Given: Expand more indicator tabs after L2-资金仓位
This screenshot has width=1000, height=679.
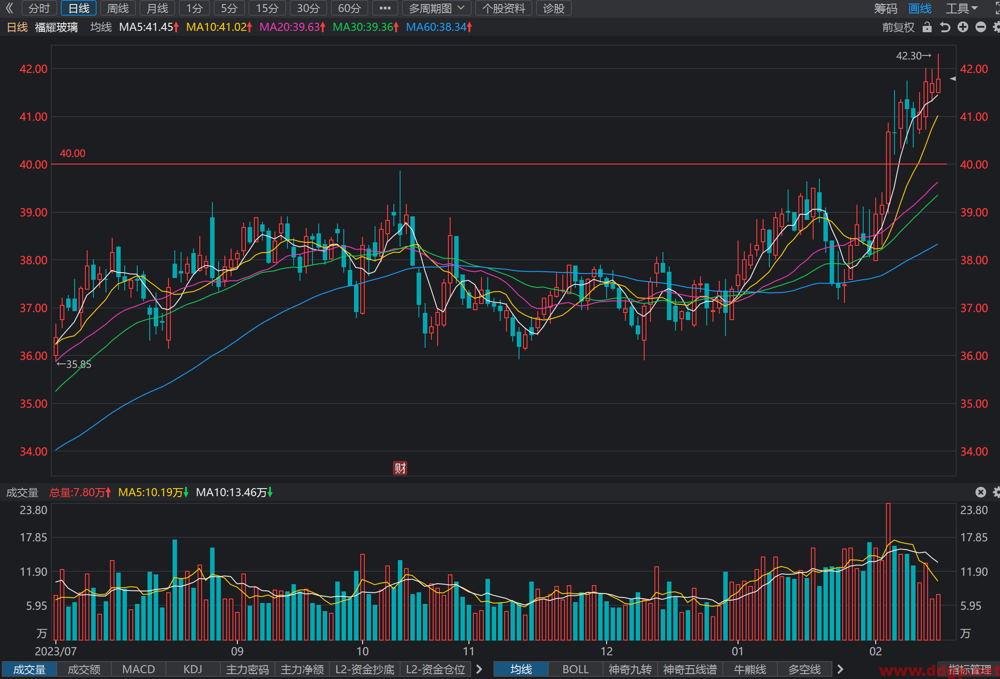Looking at the screenshot, I should coord(479,669).
